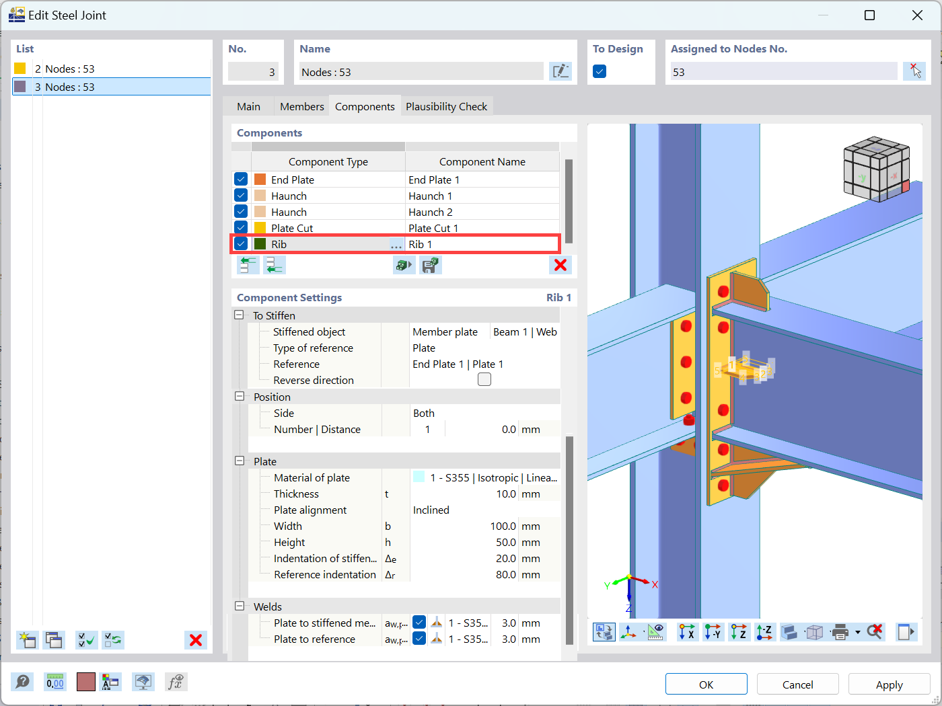Screen dimensions: 942x706
Task: Open the help speech-bubble icon
Action: pos(22,682)
